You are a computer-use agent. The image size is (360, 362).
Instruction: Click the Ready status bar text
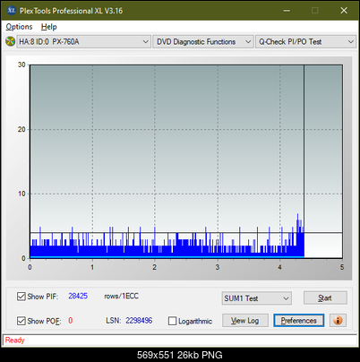[x=14, y=340]
